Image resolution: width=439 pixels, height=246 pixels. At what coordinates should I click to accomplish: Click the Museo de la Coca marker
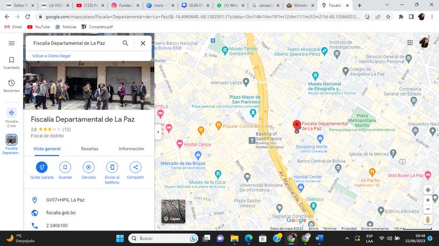(218, 174)
